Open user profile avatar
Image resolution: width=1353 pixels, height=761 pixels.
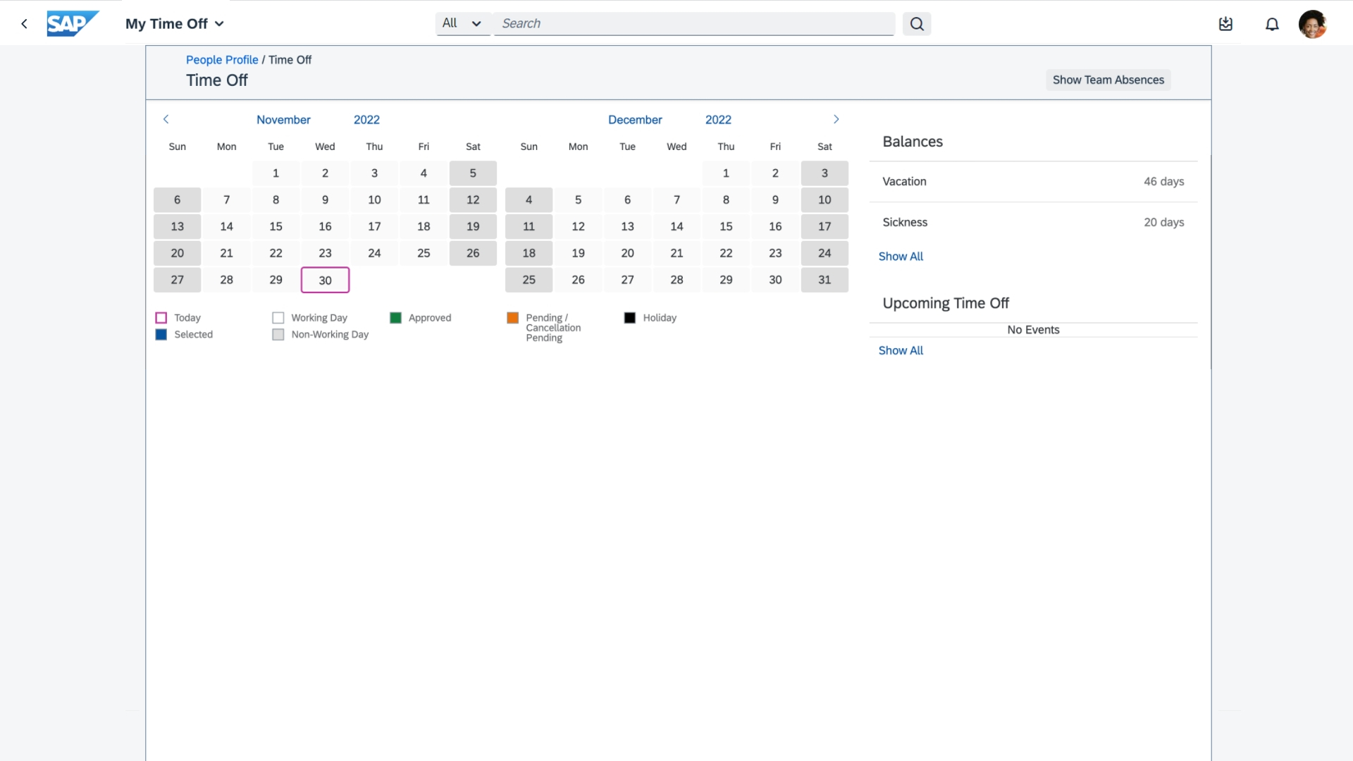click(1312, 24)
